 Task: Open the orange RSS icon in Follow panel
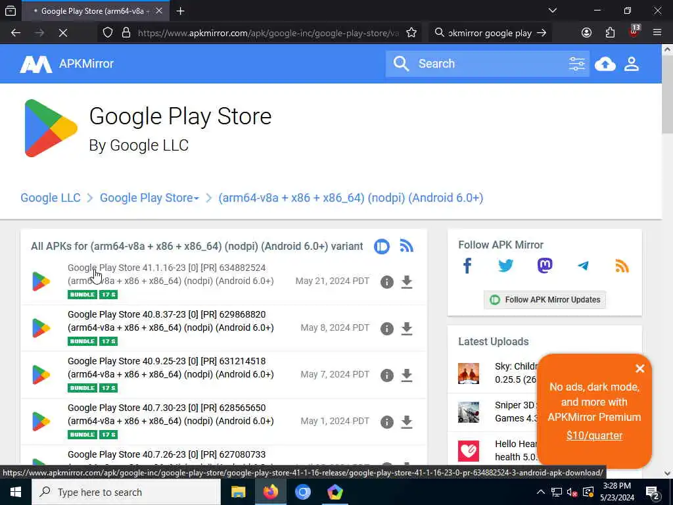(622, 266)
